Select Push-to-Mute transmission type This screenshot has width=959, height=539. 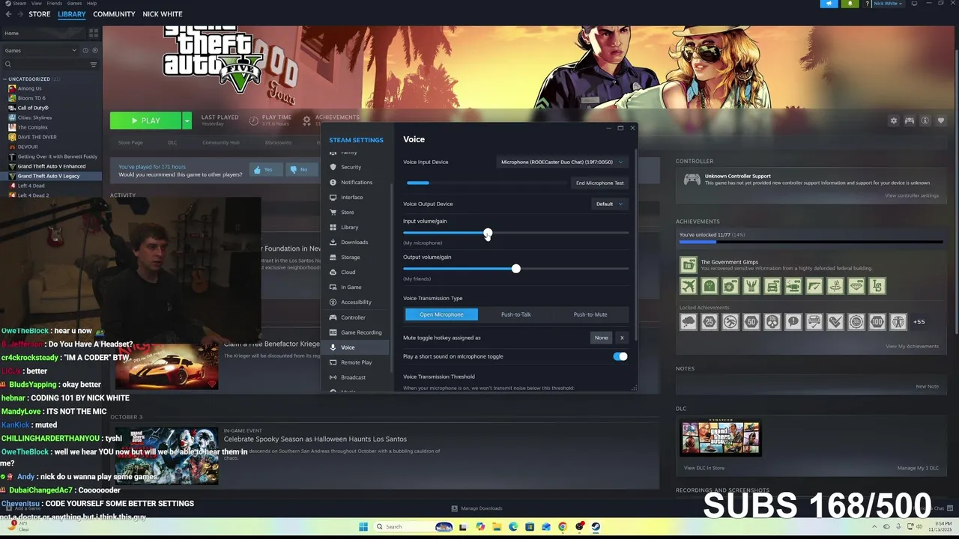(590, 314)
